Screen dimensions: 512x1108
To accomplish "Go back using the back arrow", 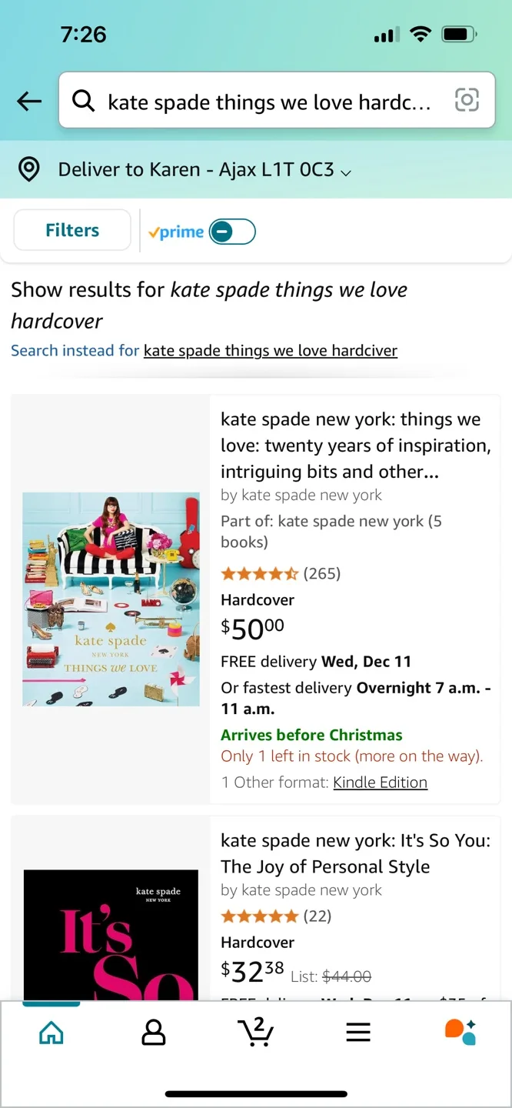I will click(28, 100).
